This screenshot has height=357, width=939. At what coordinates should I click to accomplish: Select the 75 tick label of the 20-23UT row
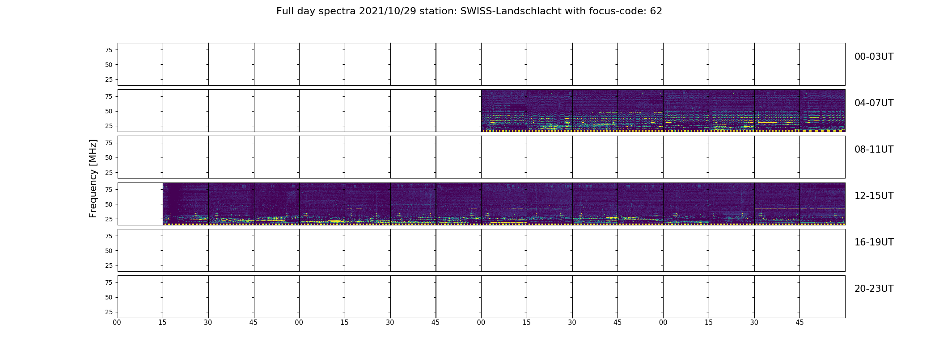pos(109,282)
